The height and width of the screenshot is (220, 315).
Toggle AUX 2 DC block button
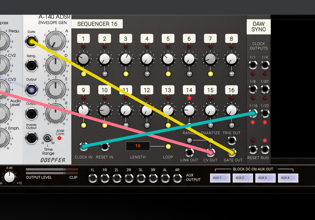tap(243, 178)
